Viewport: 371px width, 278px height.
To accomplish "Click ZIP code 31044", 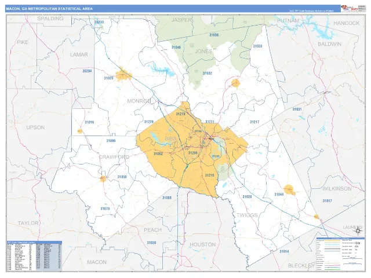I will (279, 195).
